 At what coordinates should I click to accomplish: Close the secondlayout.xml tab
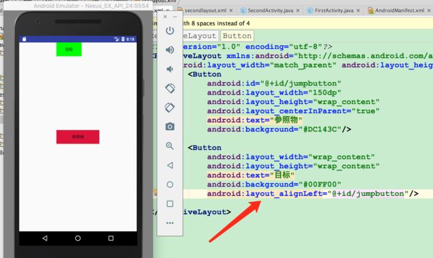pyautogui.click(x=231, y=11)
